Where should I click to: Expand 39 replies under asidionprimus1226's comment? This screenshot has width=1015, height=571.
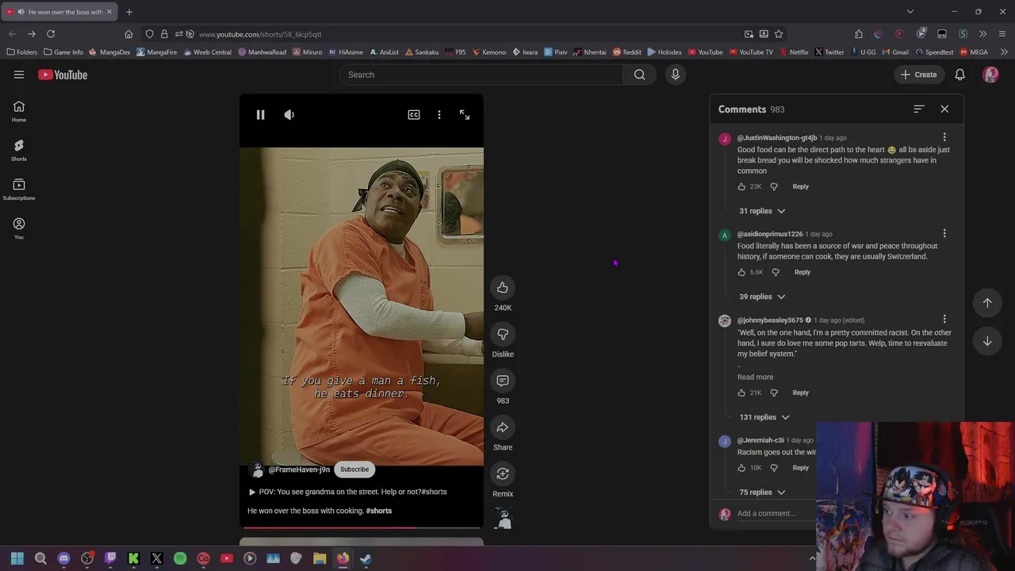[762, 297]
